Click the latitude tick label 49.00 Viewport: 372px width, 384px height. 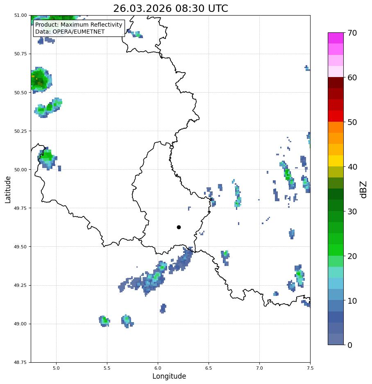[x=20, y=324]
